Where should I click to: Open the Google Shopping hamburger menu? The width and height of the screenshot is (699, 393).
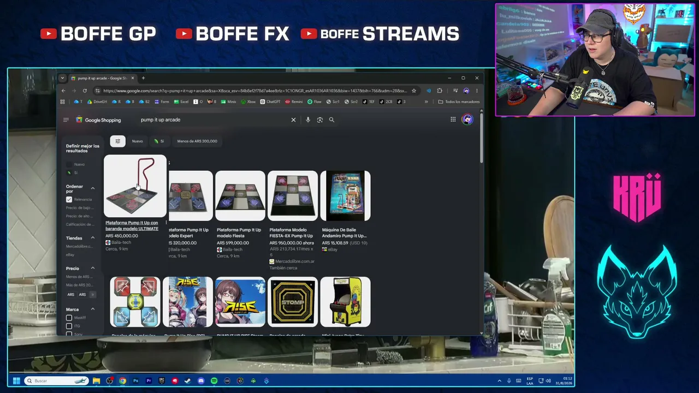66,120
